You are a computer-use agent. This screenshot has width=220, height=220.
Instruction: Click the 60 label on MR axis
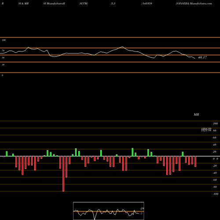(215, 138)
